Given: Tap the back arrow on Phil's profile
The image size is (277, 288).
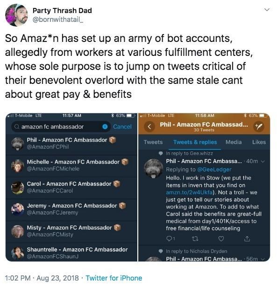Looking at the screenshot, I should click(149, 127).
